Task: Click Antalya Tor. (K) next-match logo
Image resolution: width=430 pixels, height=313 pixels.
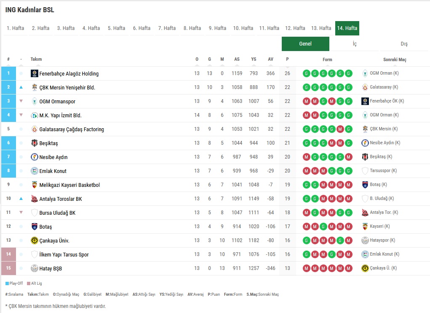Action: 365,213
